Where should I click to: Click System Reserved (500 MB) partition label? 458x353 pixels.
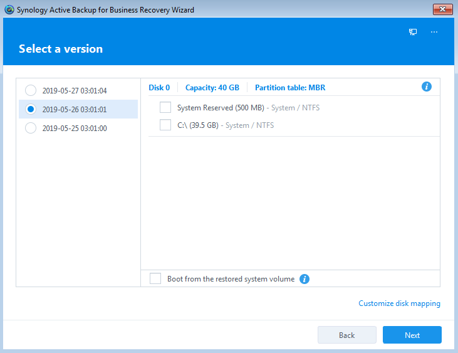tap(221, 108)
